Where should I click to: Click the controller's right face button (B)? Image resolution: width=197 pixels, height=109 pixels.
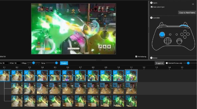tap(188, 34)
